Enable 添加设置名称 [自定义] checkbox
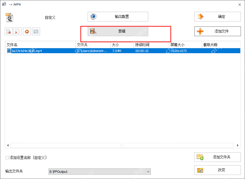 pos(7,158)
